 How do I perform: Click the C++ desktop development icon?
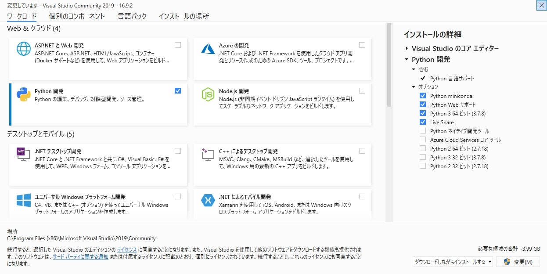click(x=208, y=154)
